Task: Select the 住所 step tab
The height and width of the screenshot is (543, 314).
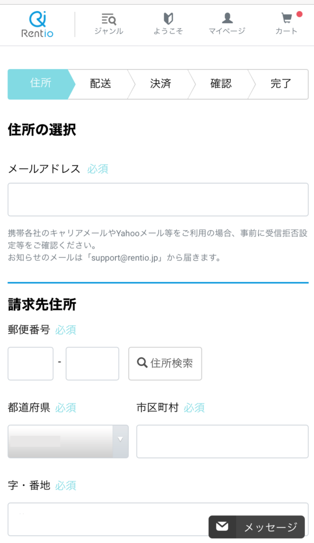Action: pyautogui.click(x=41, y=84)
